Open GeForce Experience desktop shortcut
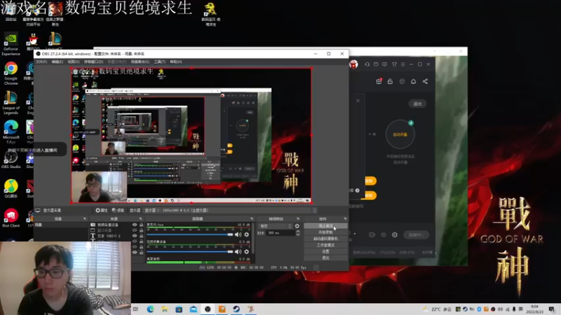This screenshot has height=315, width=561. pos(11,44)
